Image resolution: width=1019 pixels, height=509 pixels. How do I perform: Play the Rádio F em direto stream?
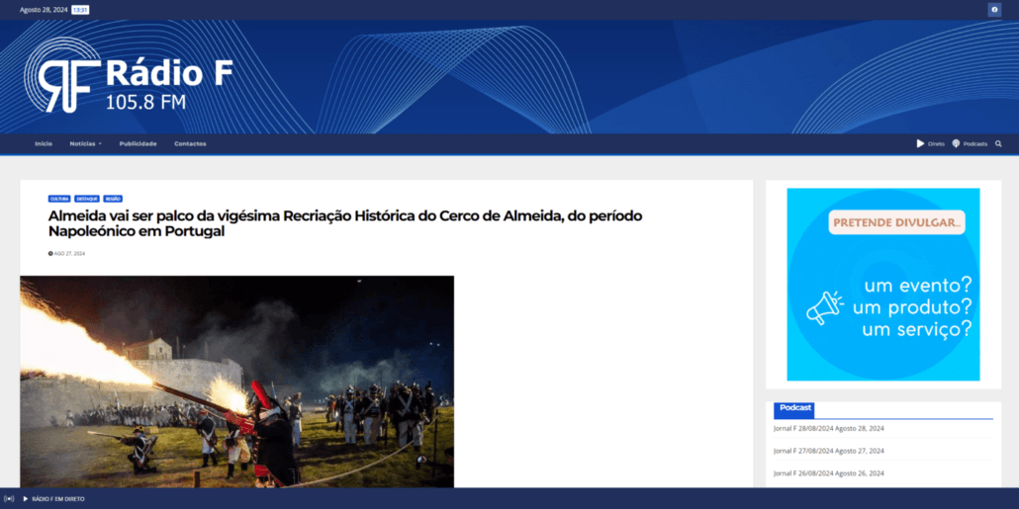26,499
